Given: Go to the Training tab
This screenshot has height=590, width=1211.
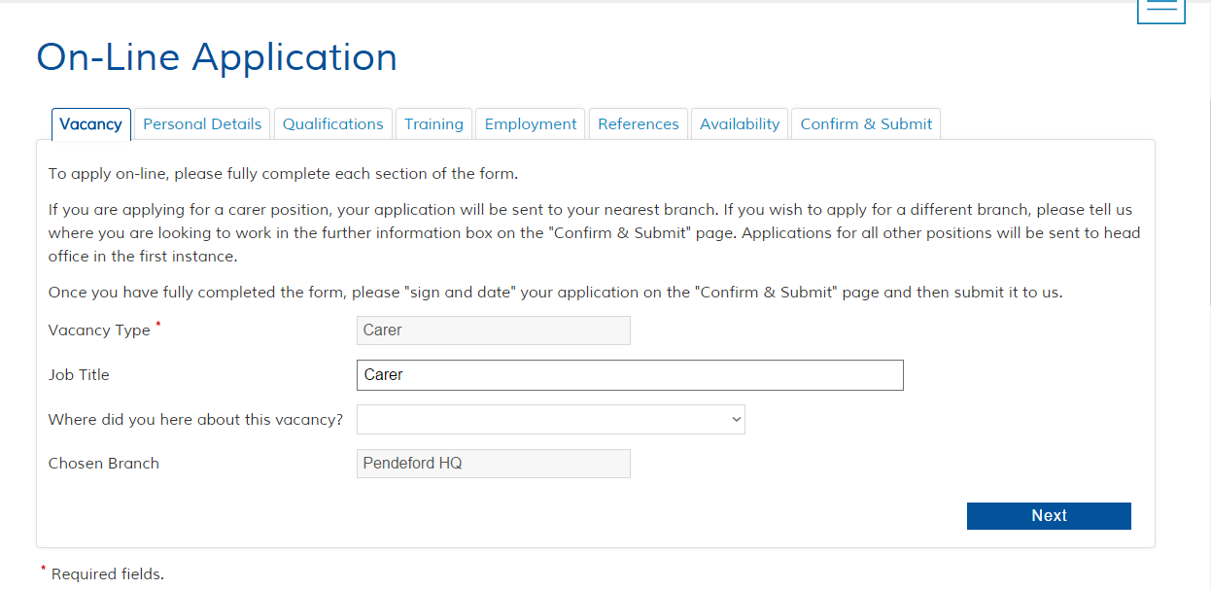Looking at the screenshot, I should coord(433,124).
